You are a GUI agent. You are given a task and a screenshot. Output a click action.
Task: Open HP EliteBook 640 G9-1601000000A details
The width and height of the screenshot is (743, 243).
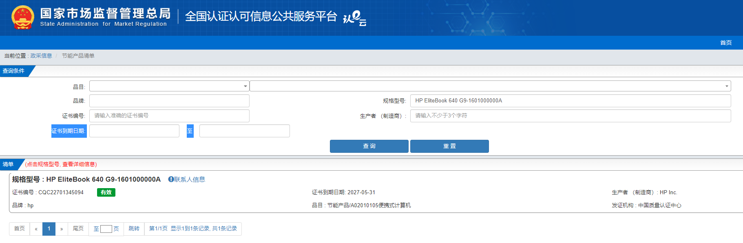tap(104, 179)
